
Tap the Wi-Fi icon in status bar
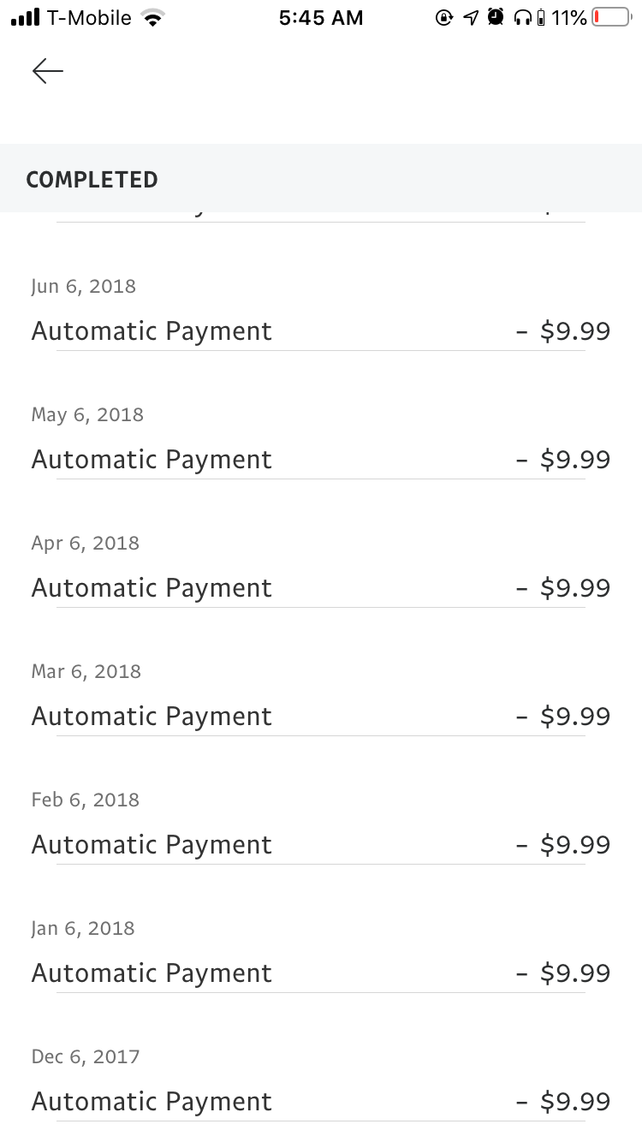pyautogui.click(x=153, y=18)
